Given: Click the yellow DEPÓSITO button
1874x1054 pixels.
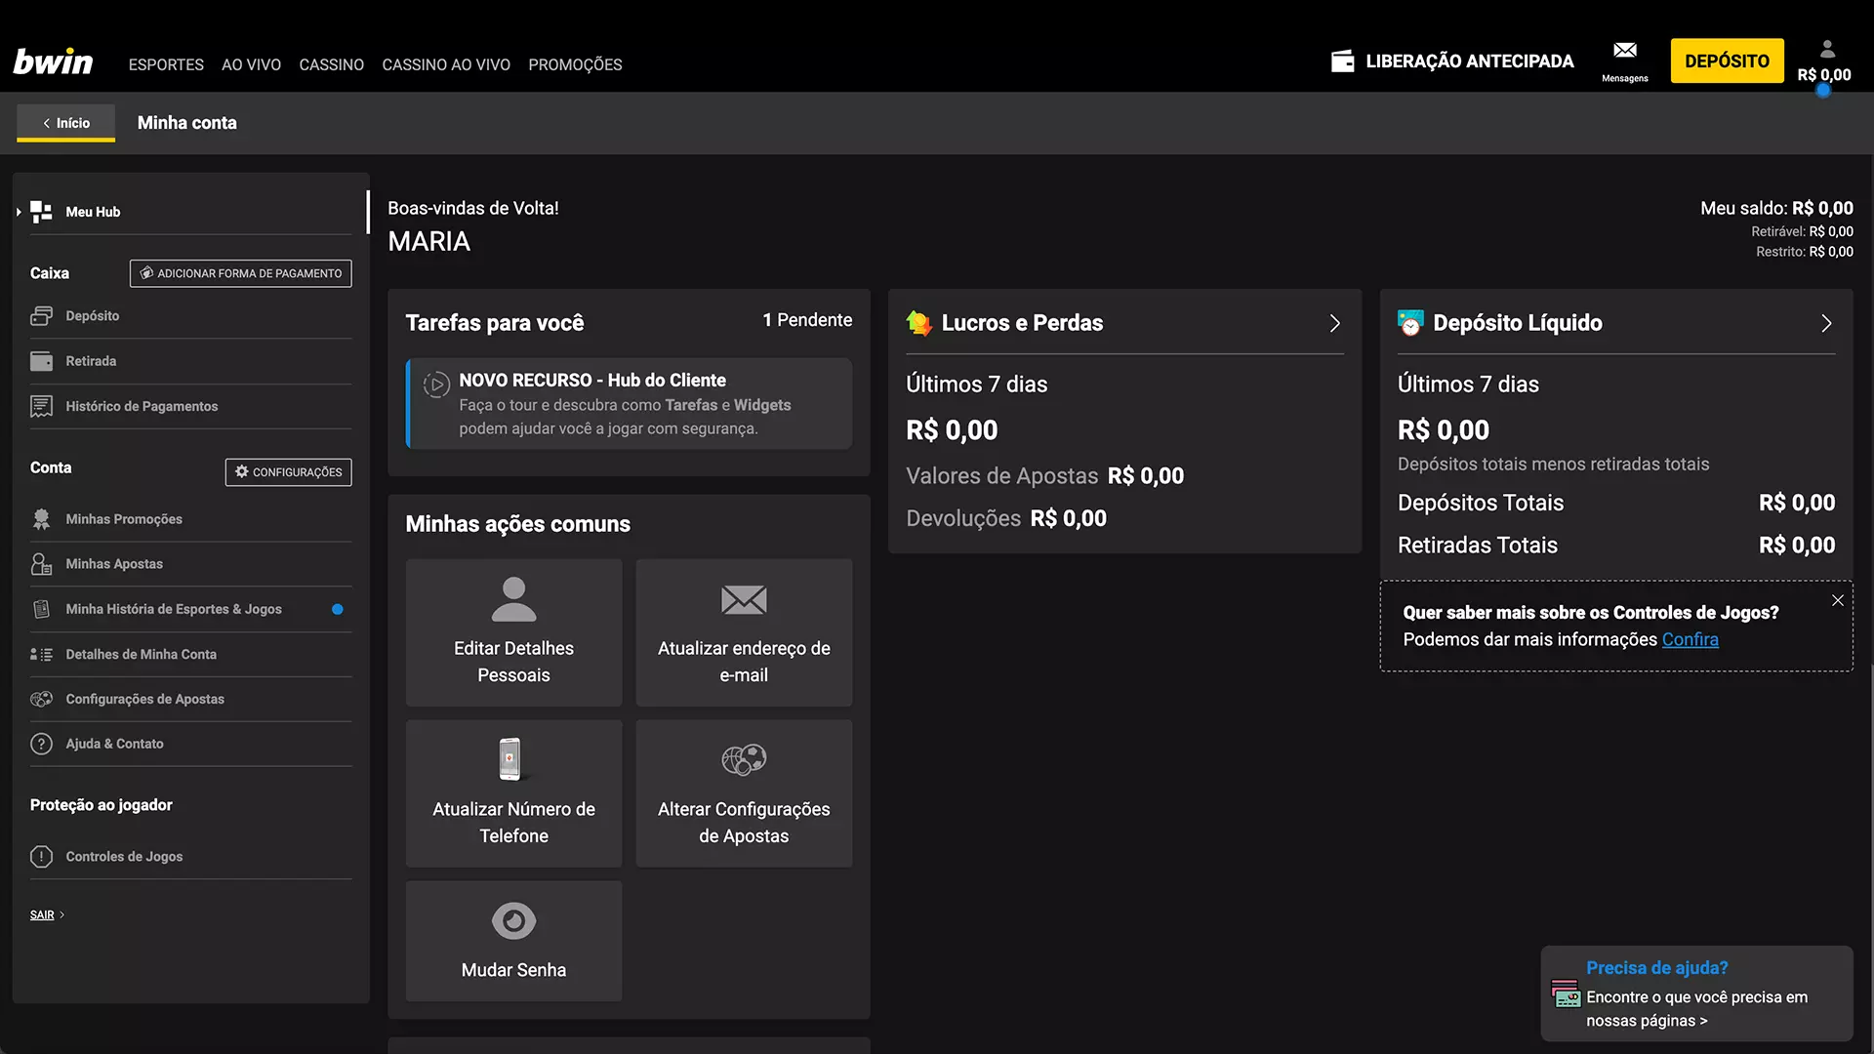Looking at the screenshot, I should point(1727,61).
